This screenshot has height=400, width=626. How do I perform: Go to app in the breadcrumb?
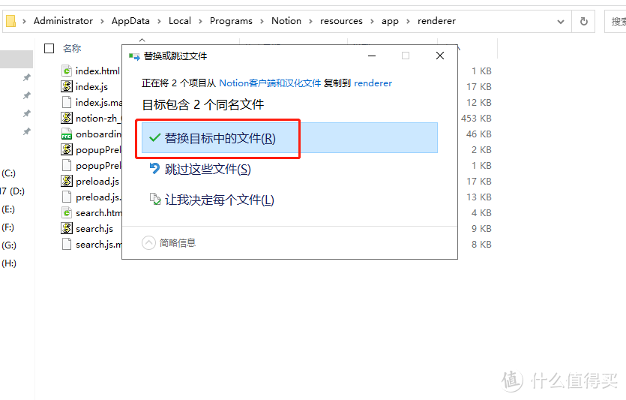coord(390,21)
